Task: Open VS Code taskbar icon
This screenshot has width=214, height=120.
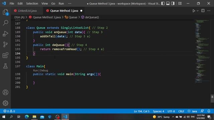Action: click(x=65, y=117)
